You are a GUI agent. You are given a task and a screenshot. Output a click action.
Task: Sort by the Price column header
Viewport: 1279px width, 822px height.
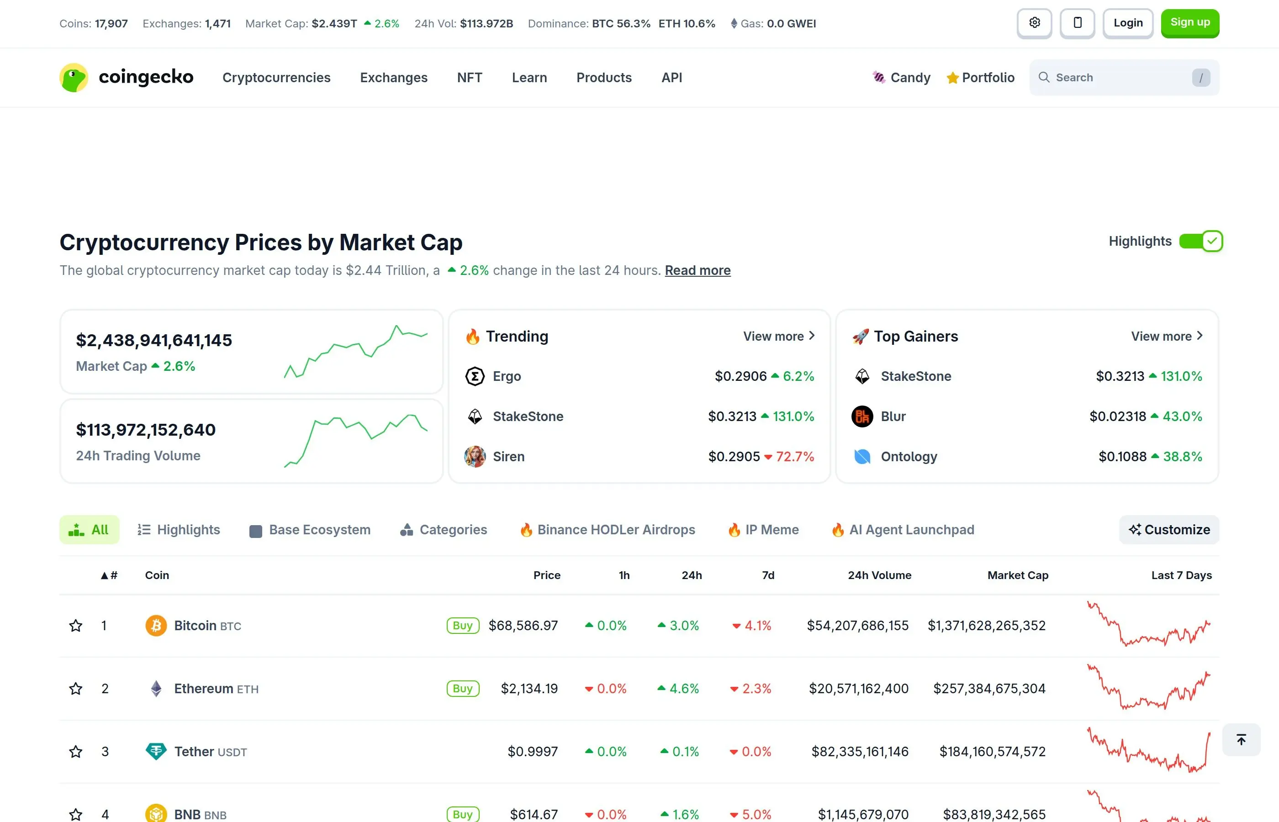point(547,575)
